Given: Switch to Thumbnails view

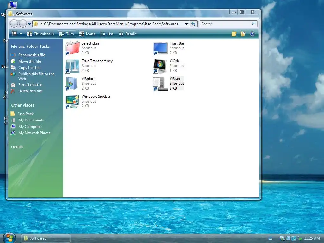Looking at the screenshot, I should click(40, 34).
